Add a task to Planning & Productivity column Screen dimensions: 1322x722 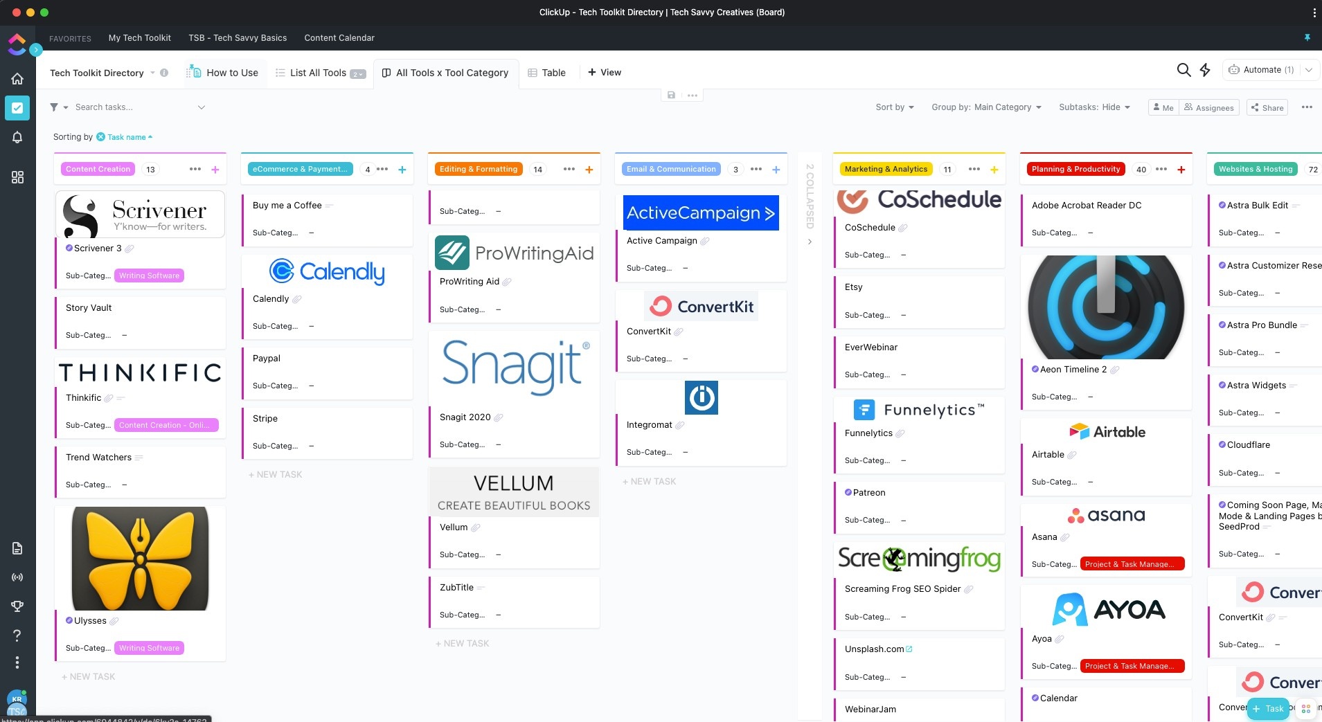point(1181,170)
